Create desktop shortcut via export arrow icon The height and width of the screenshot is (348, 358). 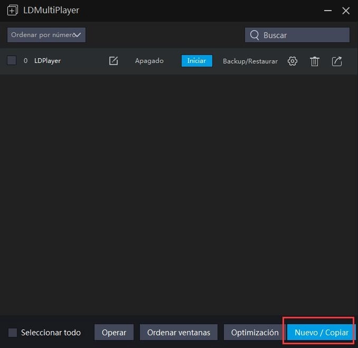[337, 61]
